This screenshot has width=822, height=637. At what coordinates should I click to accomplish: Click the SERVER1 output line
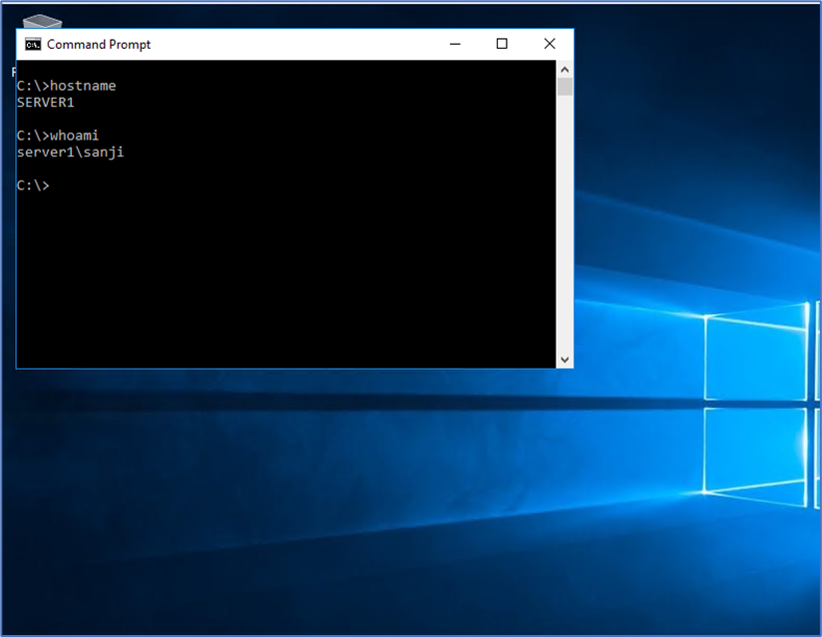pyautogui.click(x=46, y=102)
